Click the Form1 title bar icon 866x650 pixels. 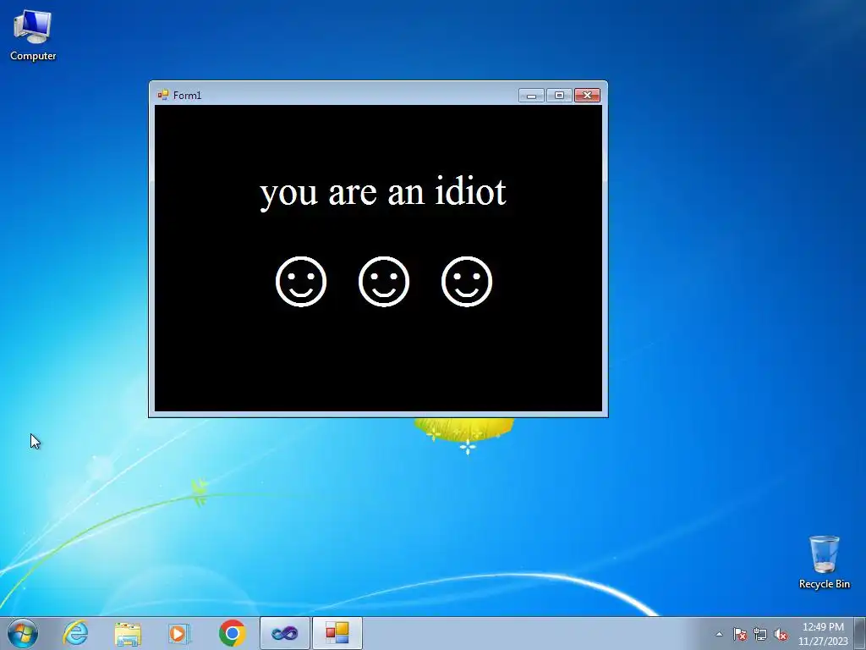[x=163, y=95]
